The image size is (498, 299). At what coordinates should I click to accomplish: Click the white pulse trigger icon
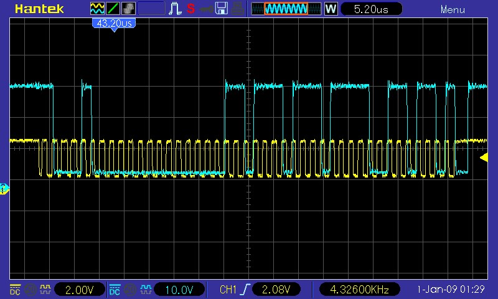[176, 9]
